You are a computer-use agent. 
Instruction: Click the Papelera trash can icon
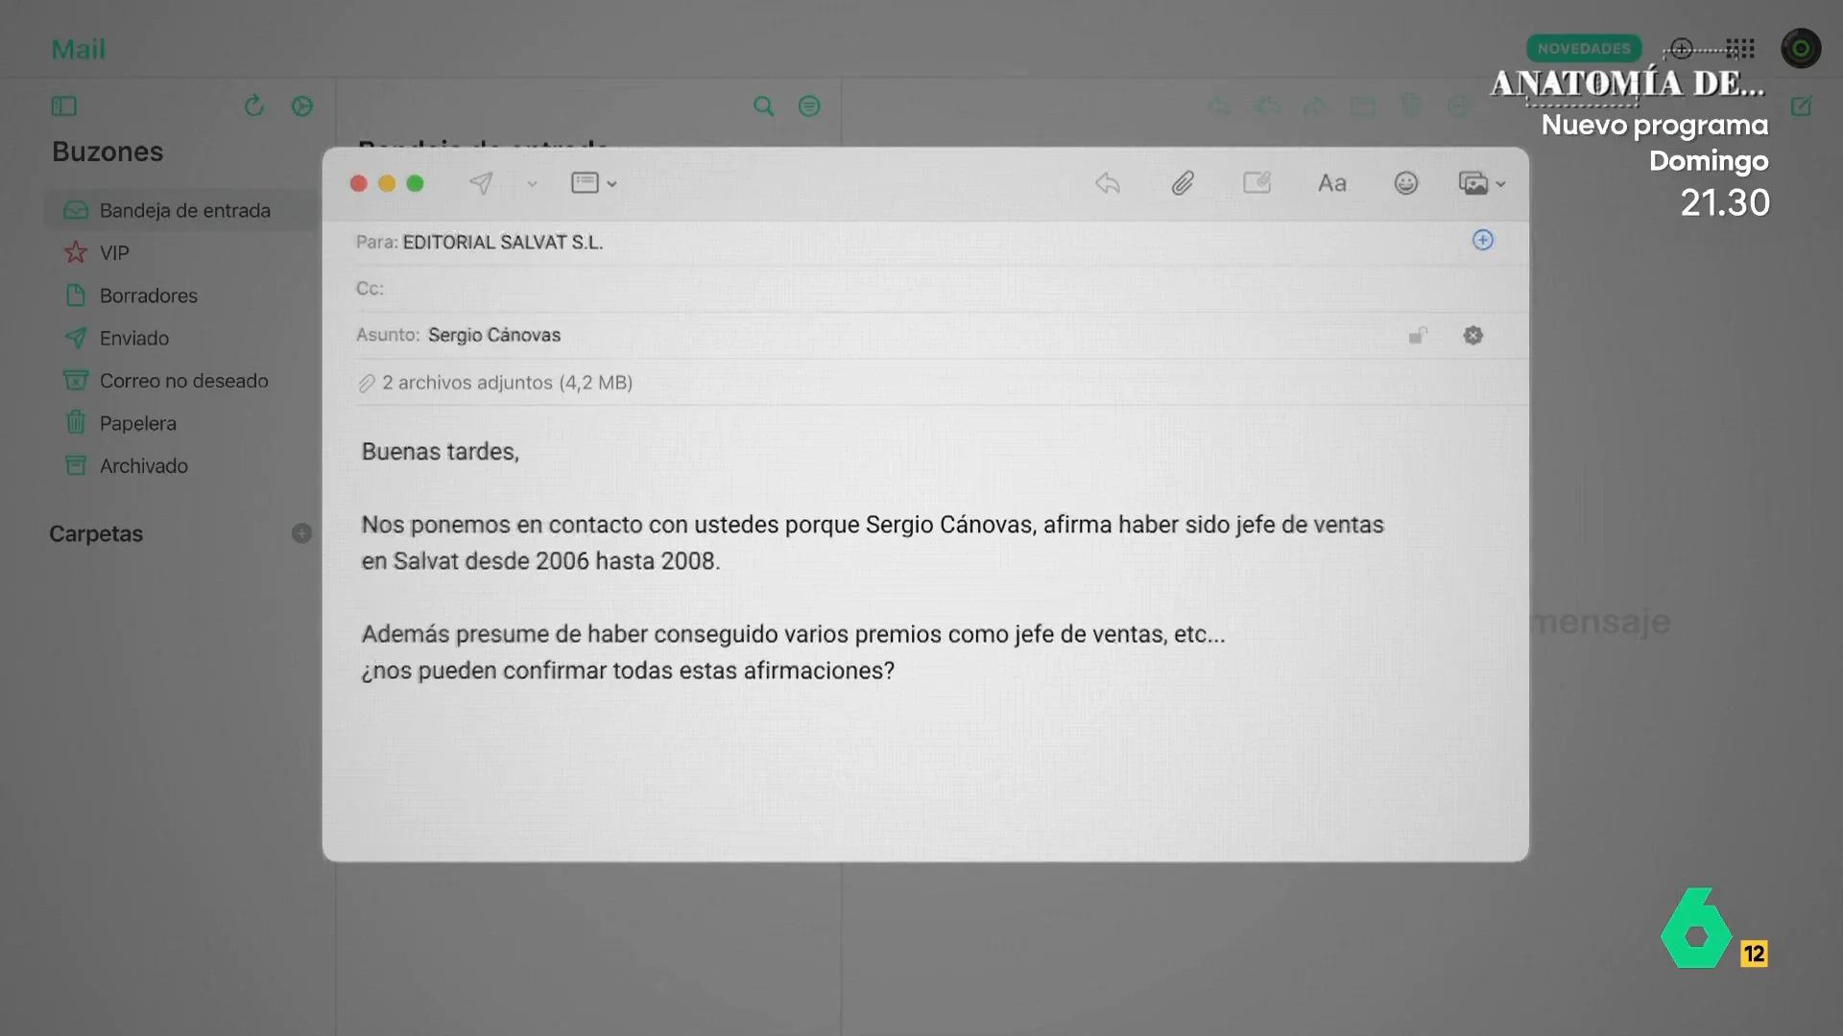pyautogui.click(x=76, y=422)
